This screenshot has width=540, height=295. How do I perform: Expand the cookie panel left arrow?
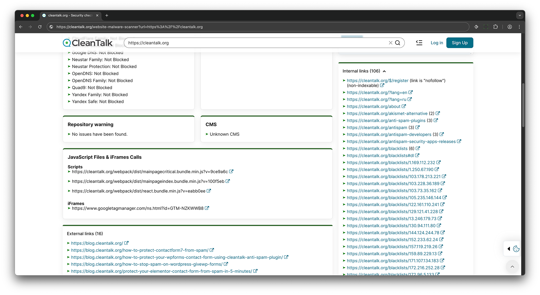508,249
